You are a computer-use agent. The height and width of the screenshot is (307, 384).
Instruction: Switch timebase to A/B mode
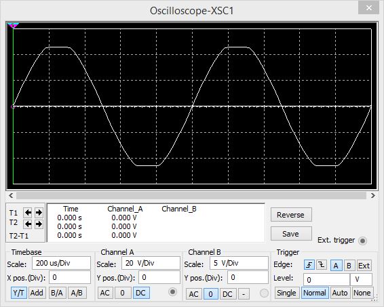click(77, 293)
